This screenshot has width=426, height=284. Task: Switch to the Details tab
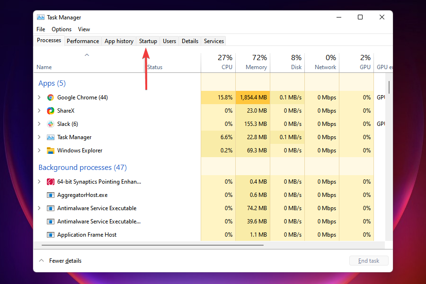(190, 41)
